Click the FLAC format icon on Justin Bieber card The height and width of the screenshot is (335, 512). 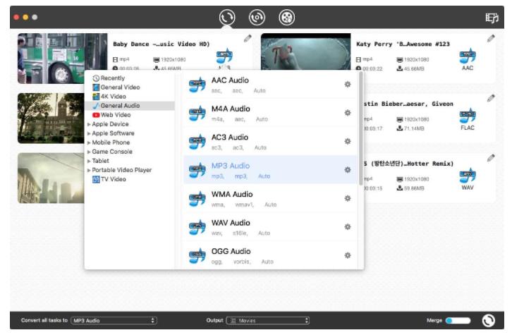[x=468, y=116]
